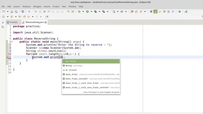Open the Edit menu
This screenshot has width=203, height=114.
pyautogui.click(x=9, y=6)
